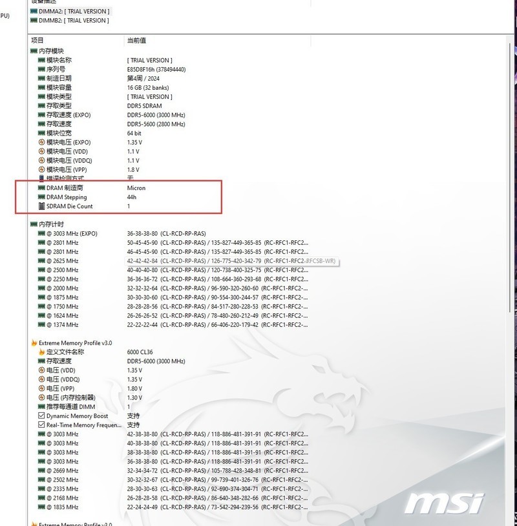Click the 内存计时 section chip icon
Screen dimensions: 517x526
click(x=34, y=224)
